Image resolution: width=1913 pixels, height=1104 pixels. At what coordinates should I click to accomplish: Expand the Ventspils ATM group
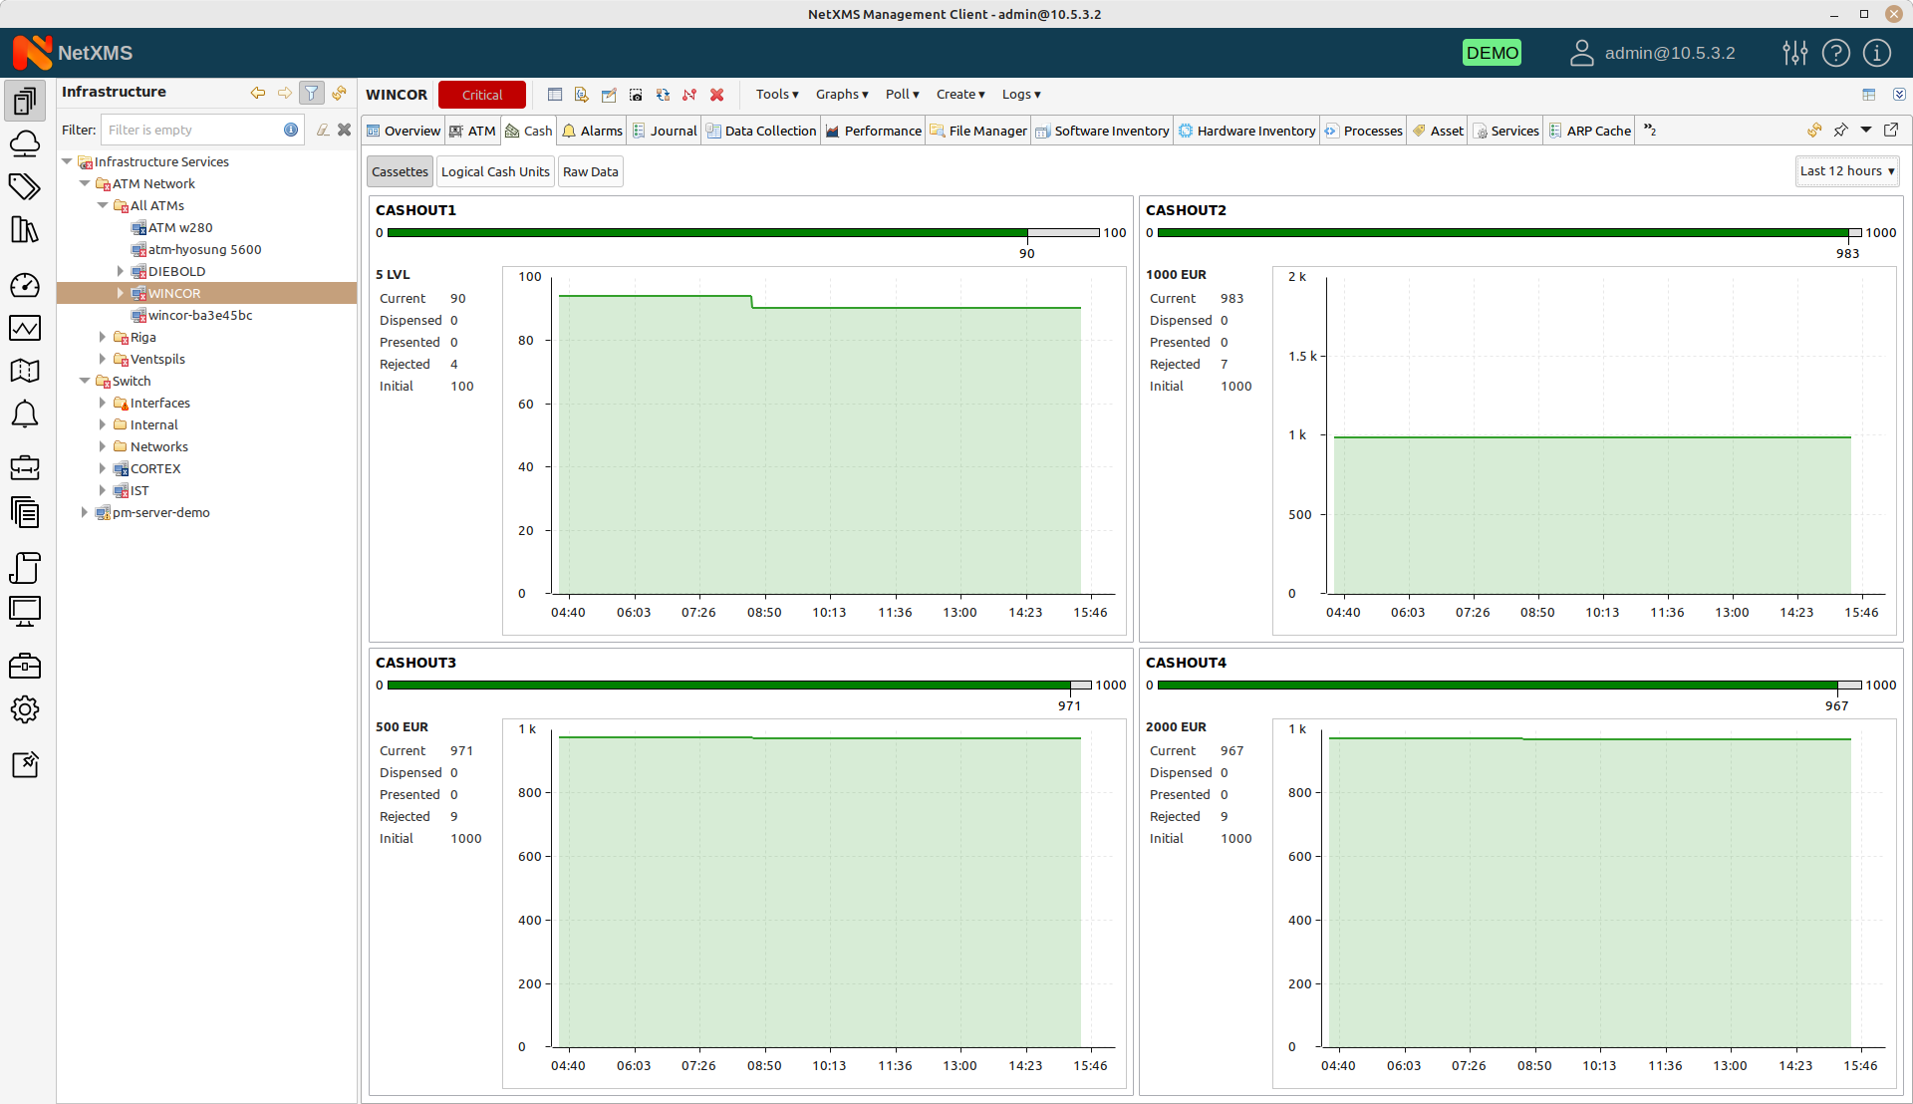(x=103, y=359)
